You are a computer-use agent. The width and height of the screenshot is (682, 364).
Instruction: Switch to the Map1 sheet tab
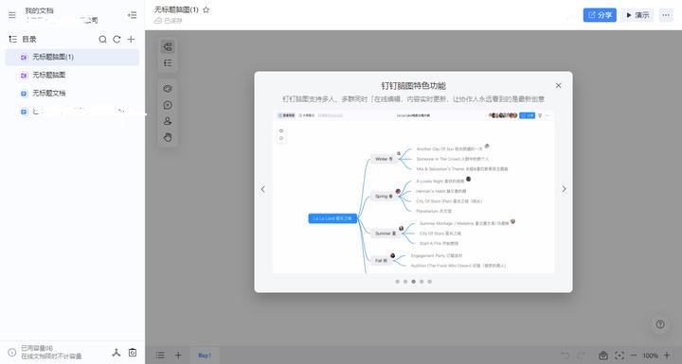205,355
